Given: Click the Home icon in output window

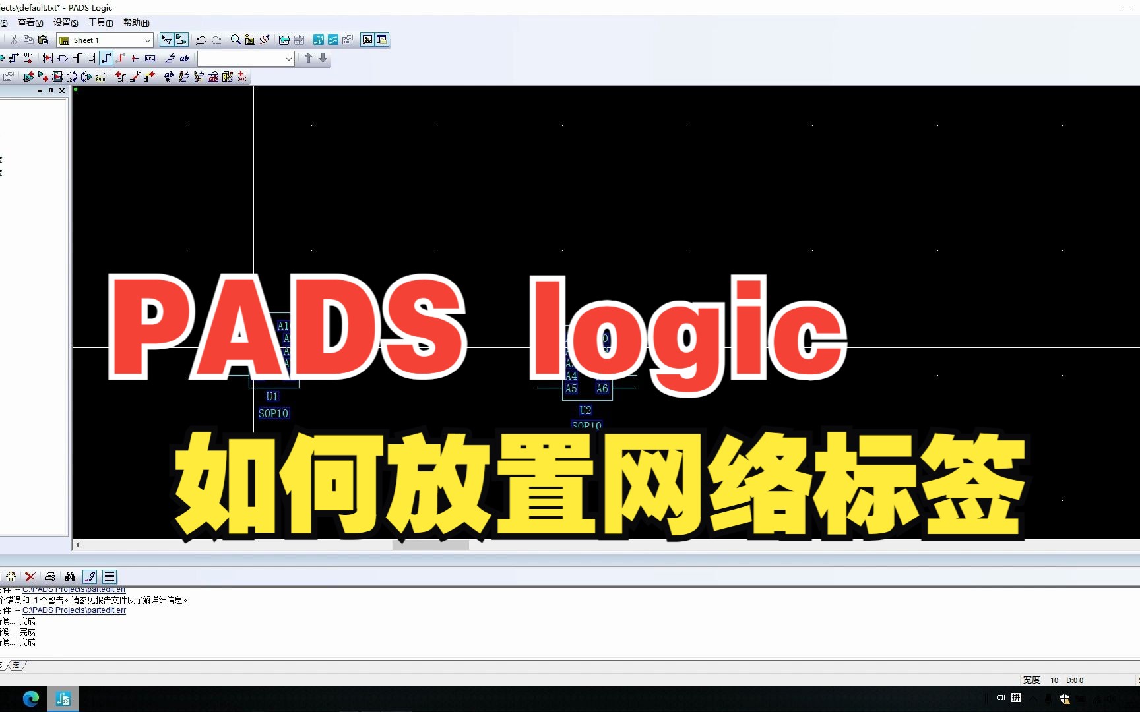Looking at the screenshot, I should 11,576.
